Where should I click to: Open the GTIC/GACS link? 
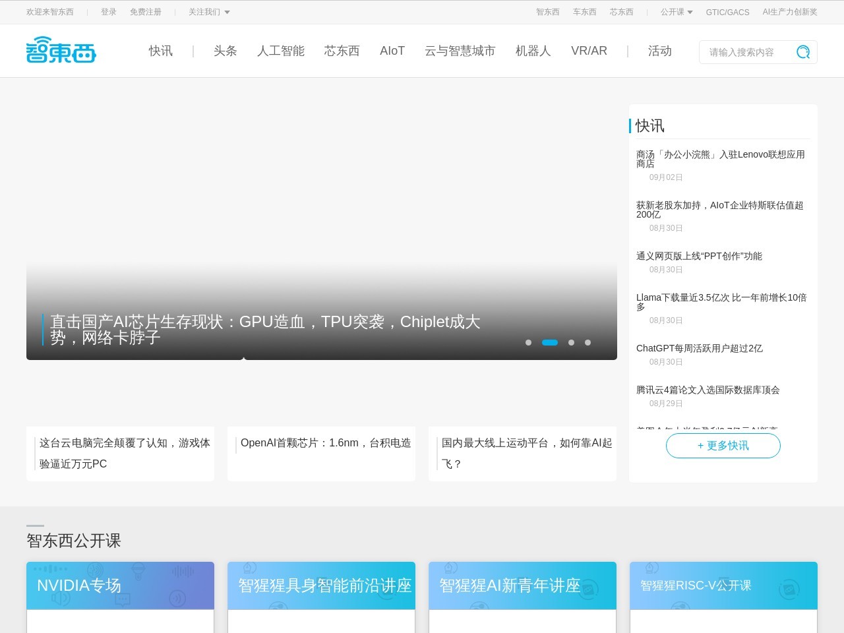tap(727, 12)
